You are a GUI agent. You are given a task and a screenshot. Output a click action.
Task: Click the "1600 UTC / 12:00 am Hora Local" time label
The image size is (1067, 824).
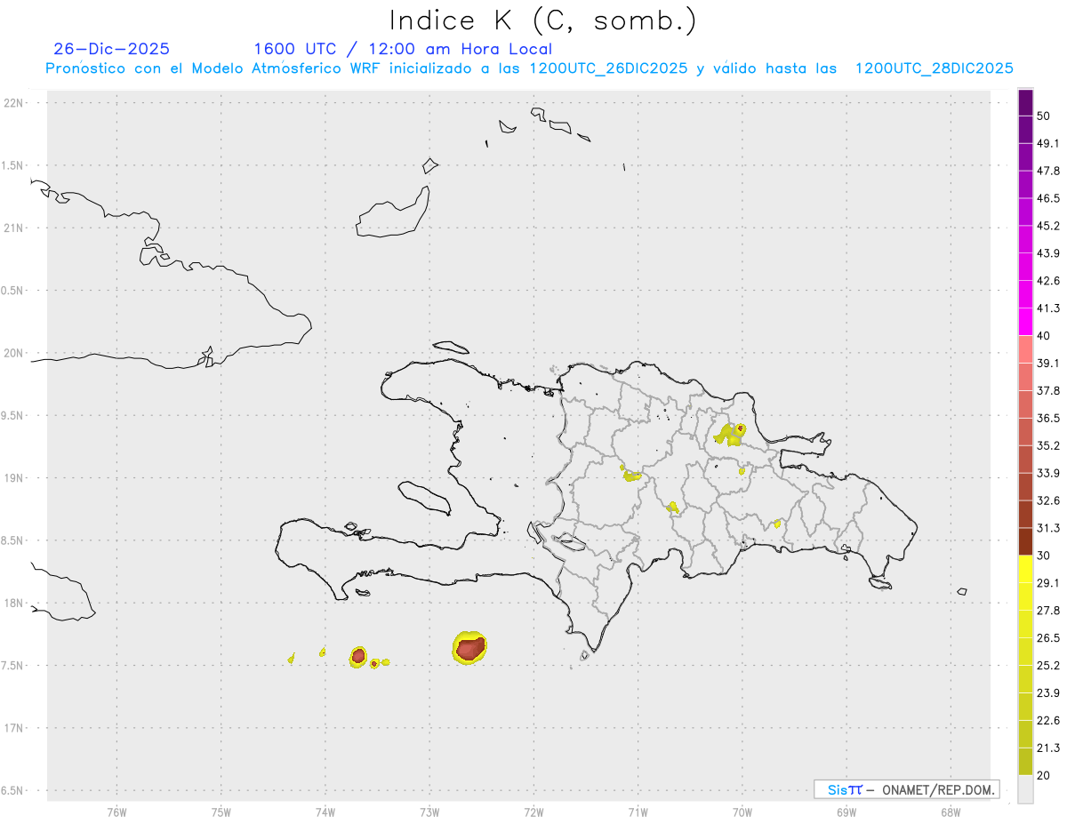click(403, 49)
